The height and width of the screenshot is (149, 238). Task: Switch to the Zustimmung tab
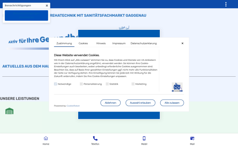coord(64,43)
